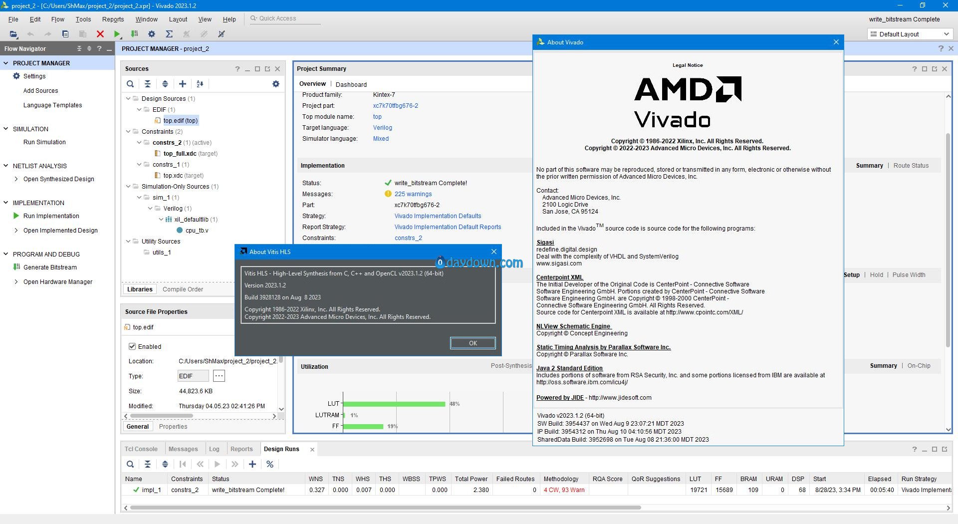The height and width of the screenshot is (524, 958).
Task: Click Add Sources in Flow Navigator
Action: (40, 90)
